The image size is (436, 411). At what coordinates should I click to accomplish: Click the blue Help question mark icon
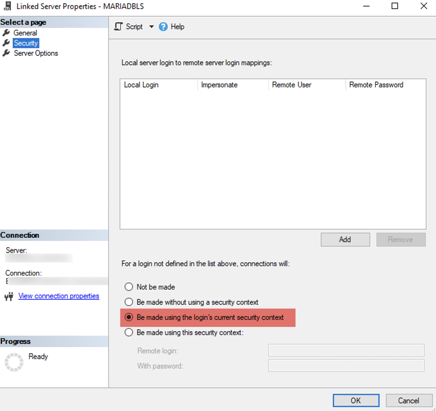[163, 27]
